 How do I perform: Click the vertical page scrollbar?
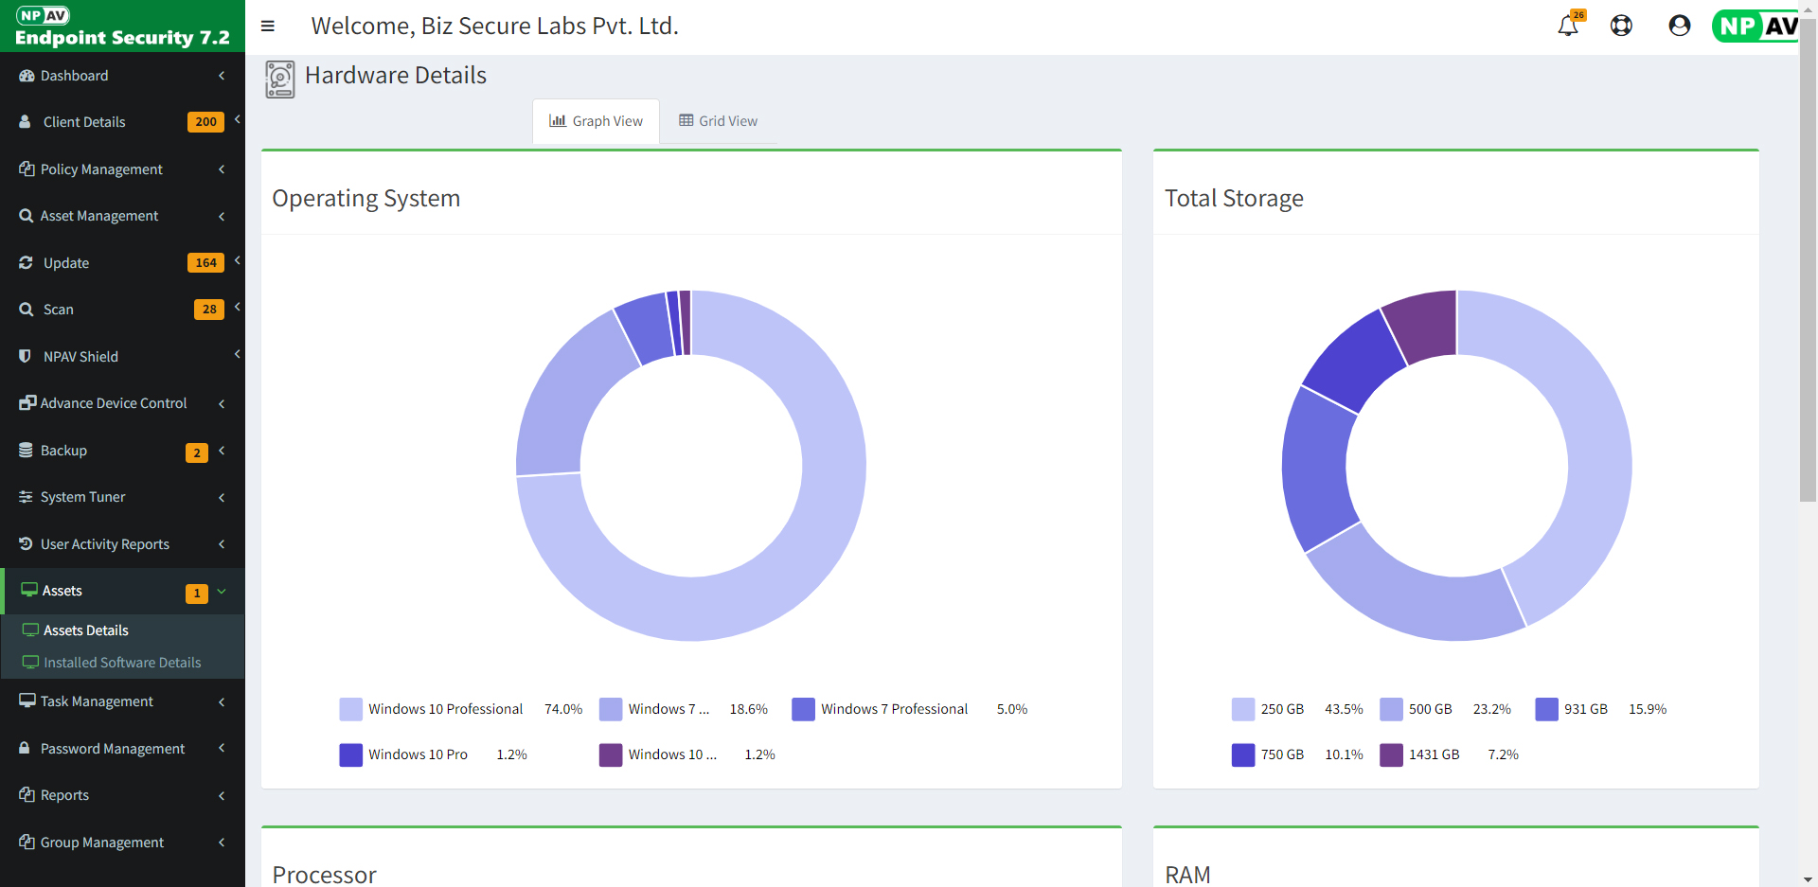point(1808,284)
